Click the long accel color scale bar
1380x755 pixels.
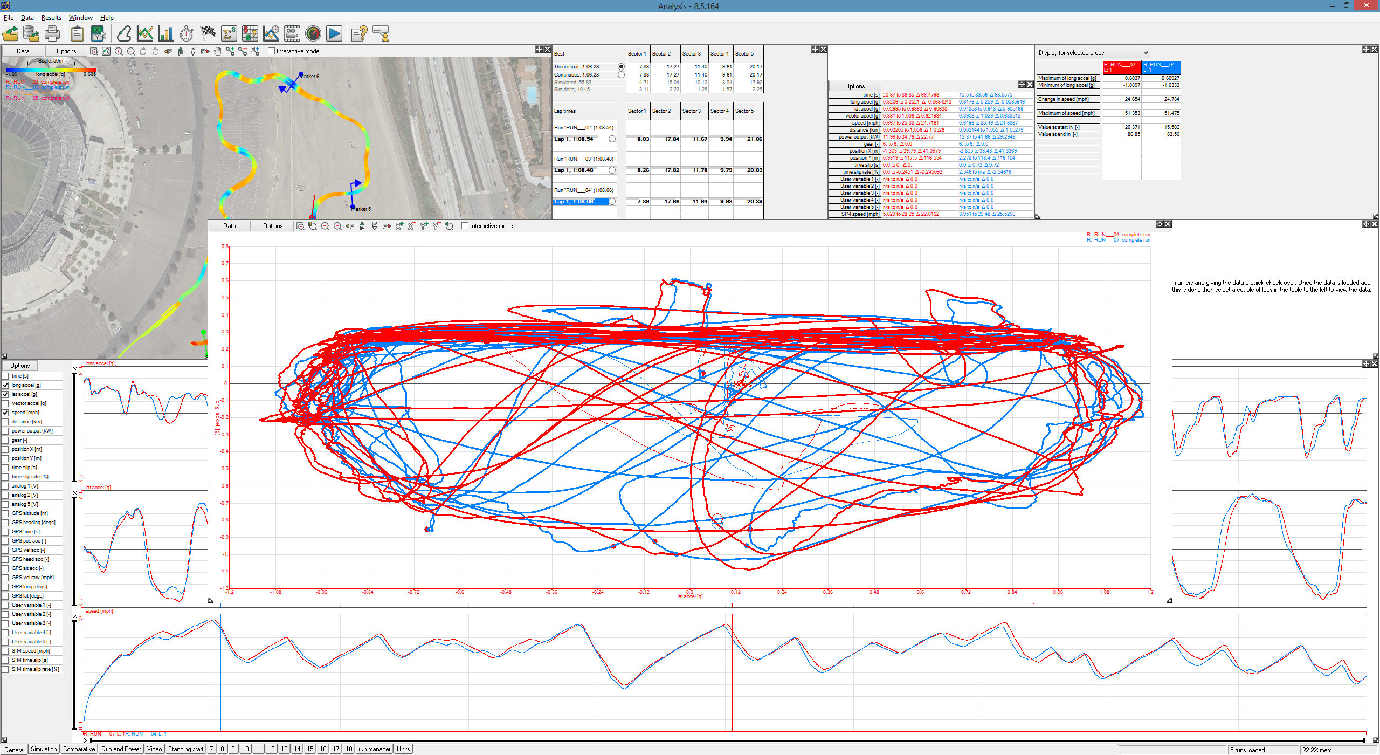click(51, 70)
